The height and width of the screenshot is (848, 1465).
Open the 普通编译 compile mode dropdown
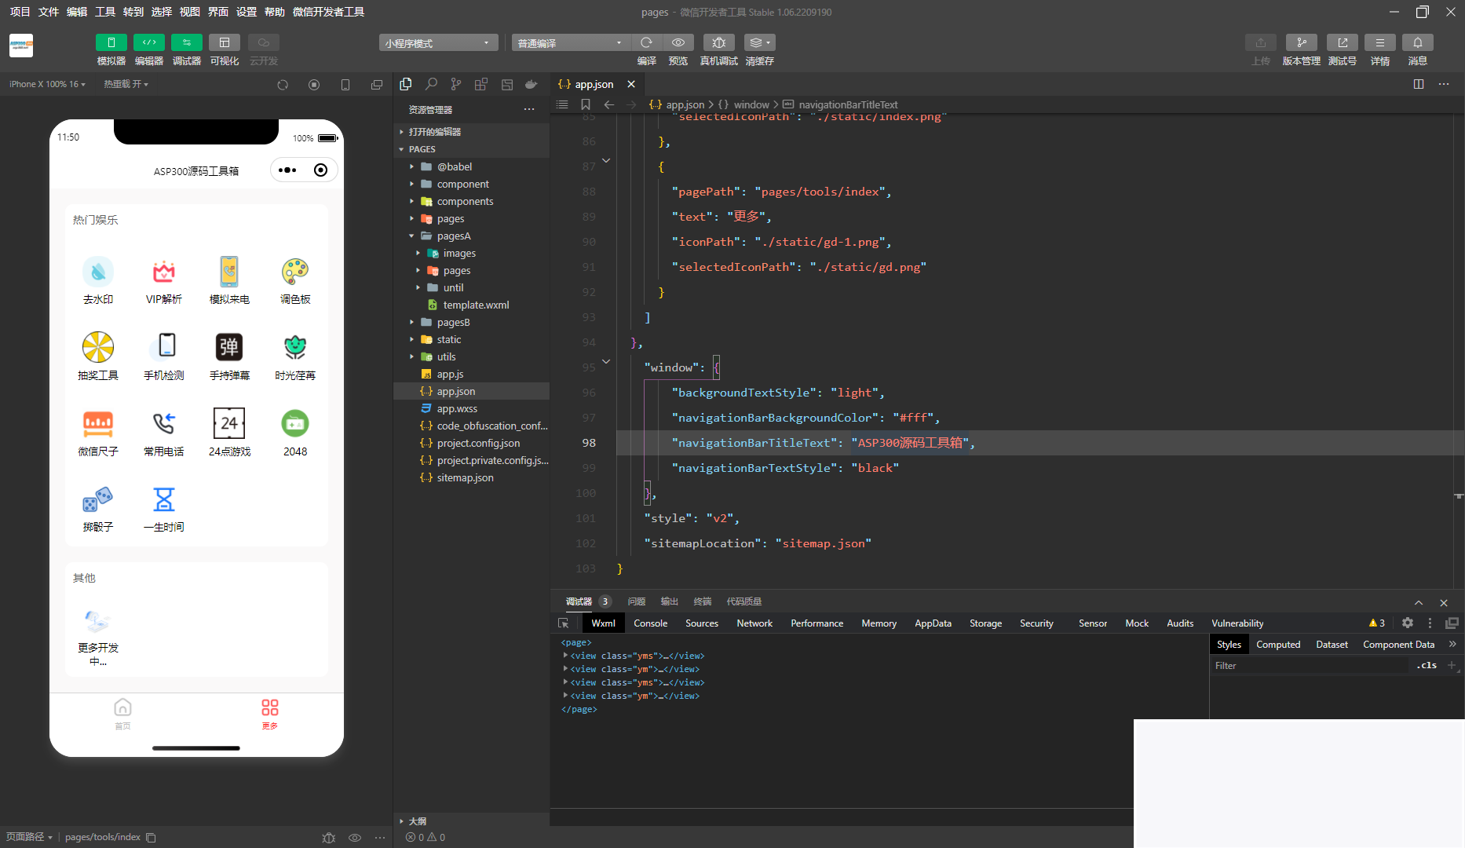[x=570, y=43]
